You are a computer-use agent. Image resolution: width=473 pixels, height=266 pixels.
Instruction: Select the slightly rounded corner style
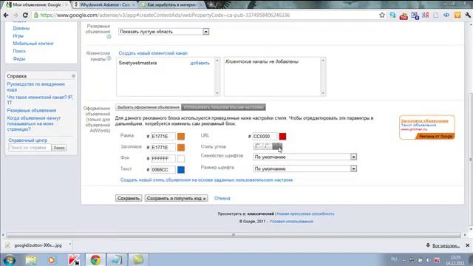pyautogui.click(x=268, y=146)
